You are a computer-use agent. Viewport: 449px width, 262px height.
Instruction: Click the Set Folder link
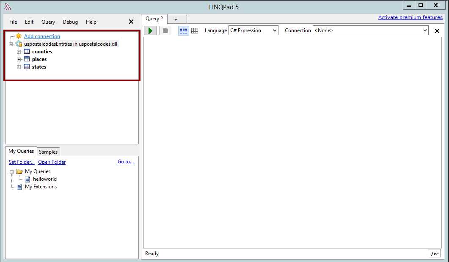coord(21,162)
